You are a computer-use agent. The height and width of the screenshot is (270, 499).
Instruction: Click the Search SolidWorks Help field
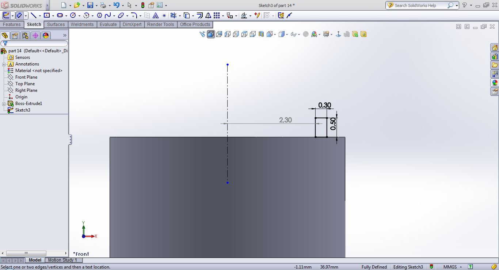click(420, 5)
